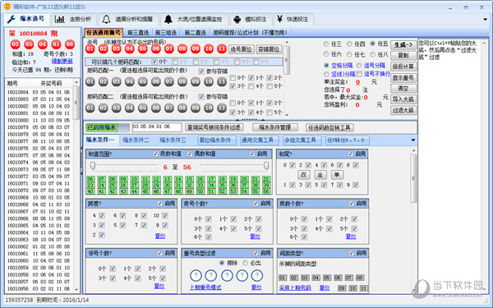Switch to the 前三组选 tab

[x=166, y=33]
